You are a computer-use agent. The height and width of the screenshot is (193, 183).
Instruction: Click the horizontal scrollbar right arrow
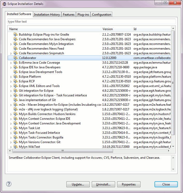(169, 151)
